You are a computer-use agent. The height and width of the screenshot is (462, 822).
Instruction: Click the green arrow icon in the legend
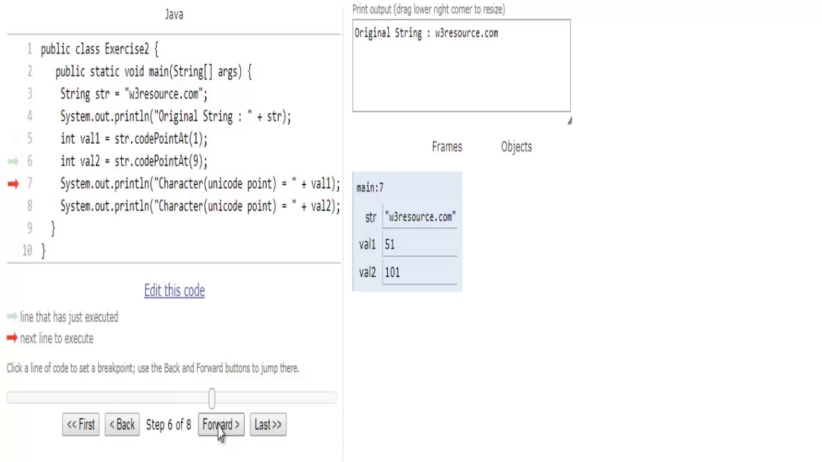click(12, 317)
